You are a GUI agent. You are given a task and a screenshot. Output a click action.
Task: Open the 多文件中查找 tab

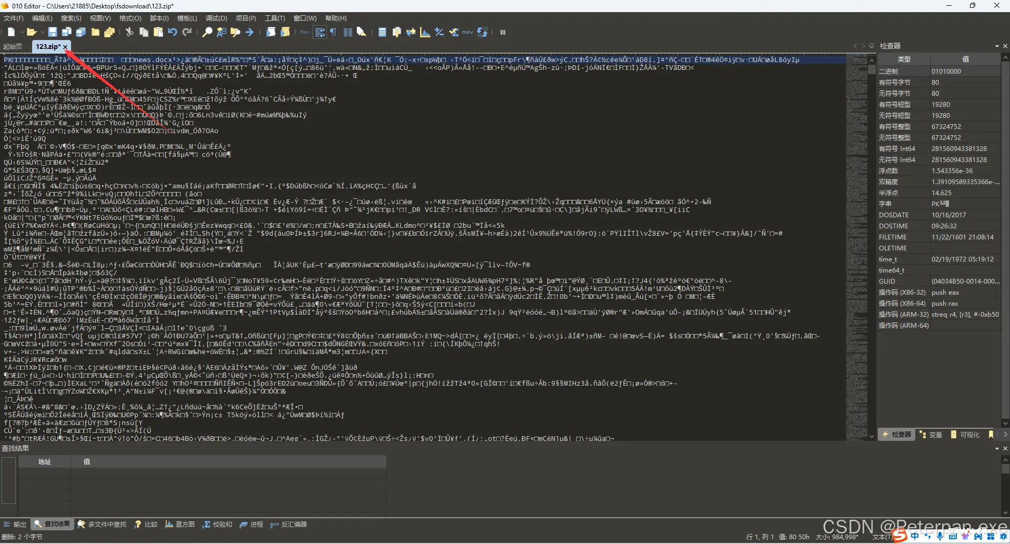102,525
